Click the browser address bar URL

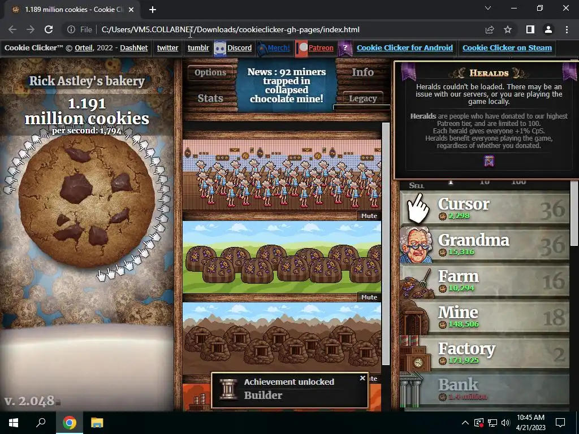231,29
